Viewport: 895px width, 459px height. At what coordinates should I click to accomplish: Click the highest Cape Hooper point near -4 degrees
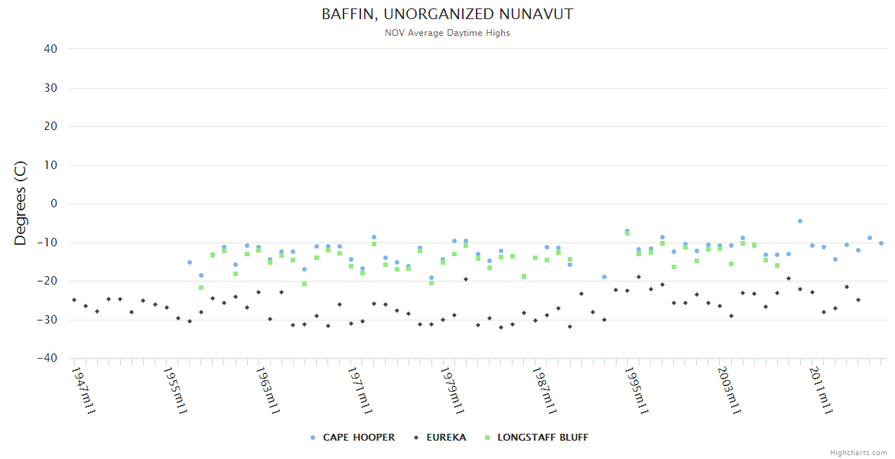coord(800,221)
